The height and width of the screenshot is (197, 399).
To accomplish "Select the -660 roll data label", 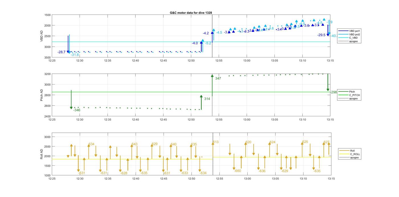I will tap(237, 171).
